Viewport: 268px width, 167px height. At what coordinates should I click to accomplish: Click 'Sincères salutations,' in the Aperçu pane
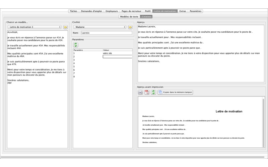149,61
